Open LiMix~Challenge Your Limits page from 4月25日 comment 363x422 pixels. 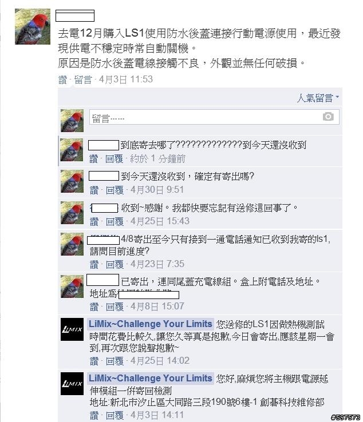(x=151, y=324)
